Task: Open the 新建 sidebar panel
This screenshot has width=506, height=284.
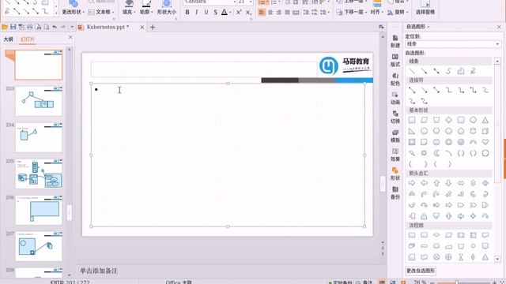Action: 395,42
